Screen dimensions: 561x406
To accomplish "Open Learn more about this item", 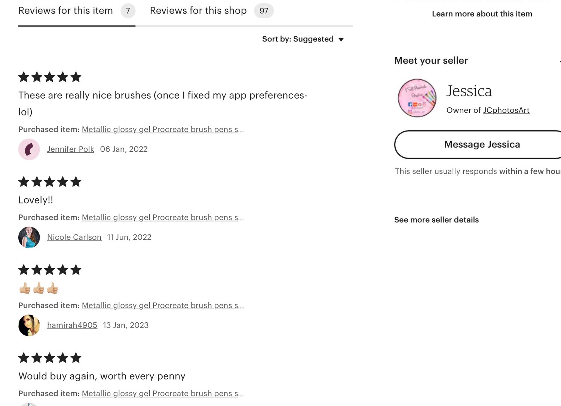I will click(482, 14).
